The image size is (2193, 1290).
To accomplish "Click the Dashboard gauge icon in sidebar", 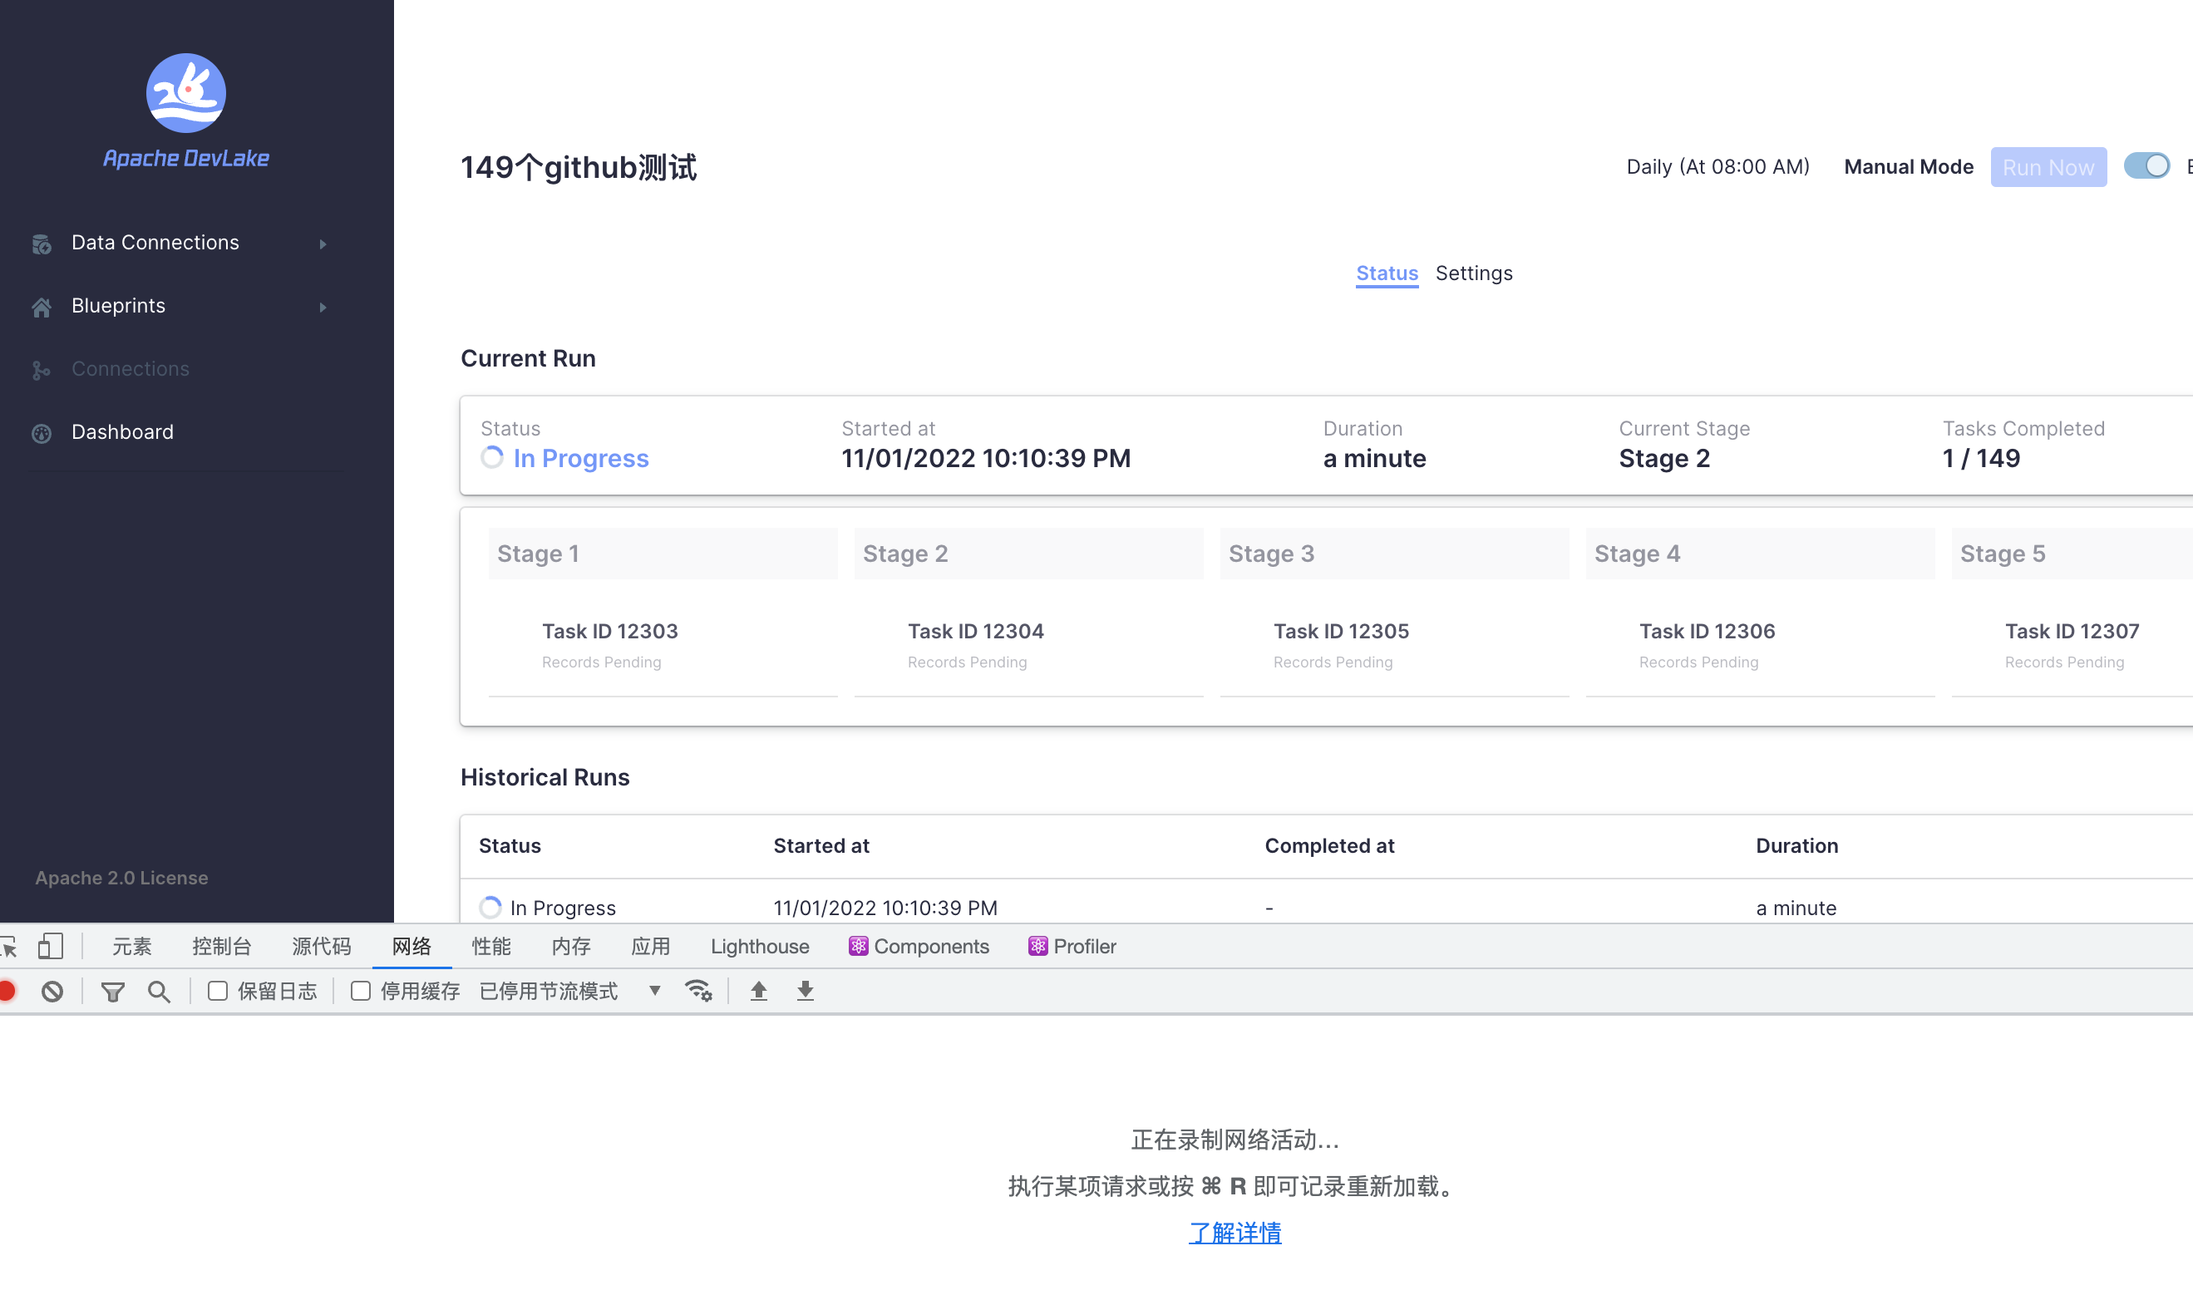I will tap(41, 433).
